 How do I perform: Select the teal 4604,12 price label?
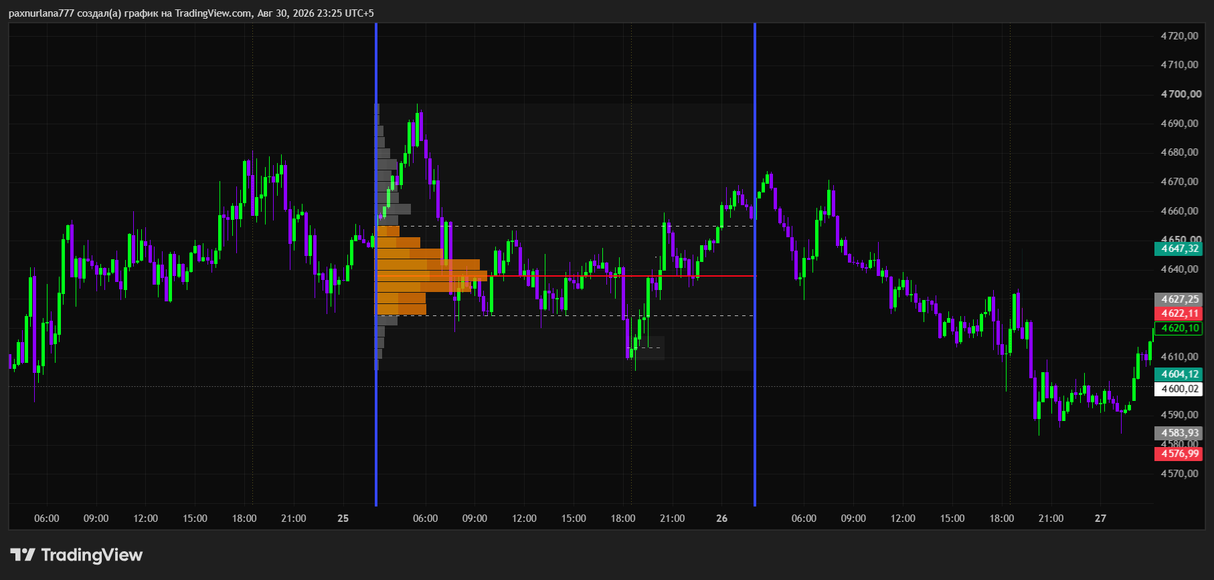tap(1179, 374)
